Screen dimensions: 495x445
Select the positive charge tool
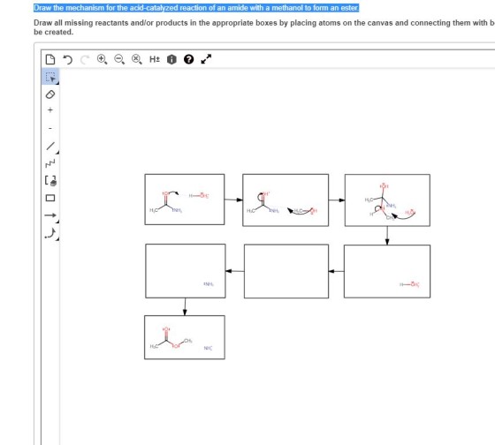point(50,110)
